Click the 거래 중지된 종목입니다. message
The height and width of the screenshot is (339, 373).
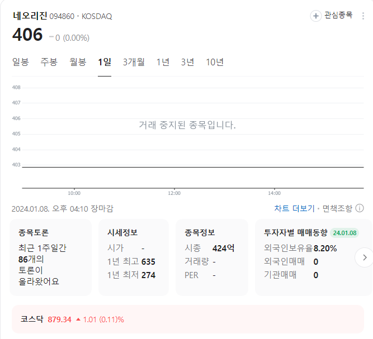tap(187, 125)
